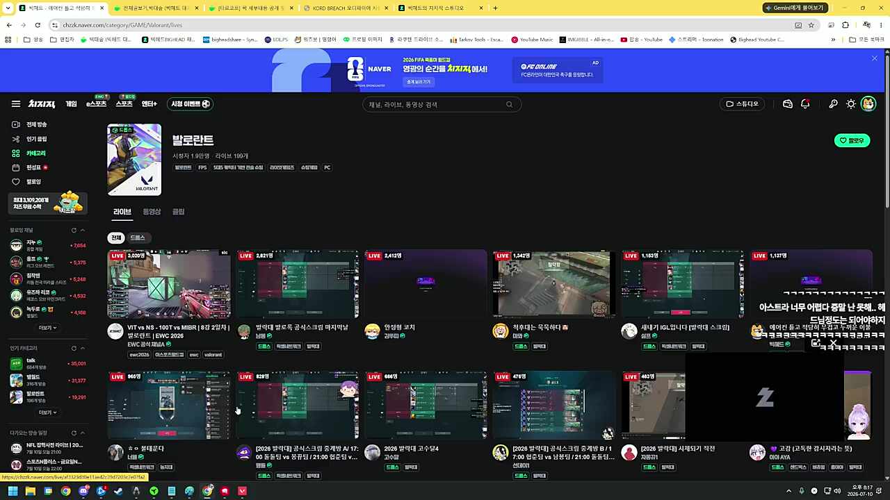
Task: Select the 클립 tab
Action: pyautogui.click(x=179, y=212)
